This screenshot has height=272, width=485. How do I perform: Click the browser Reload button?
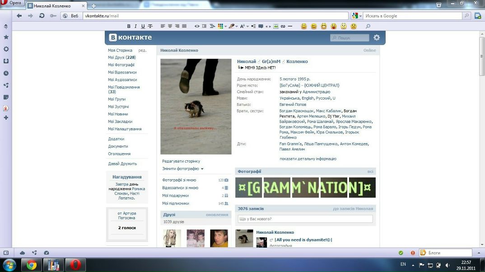pos(42,16)
